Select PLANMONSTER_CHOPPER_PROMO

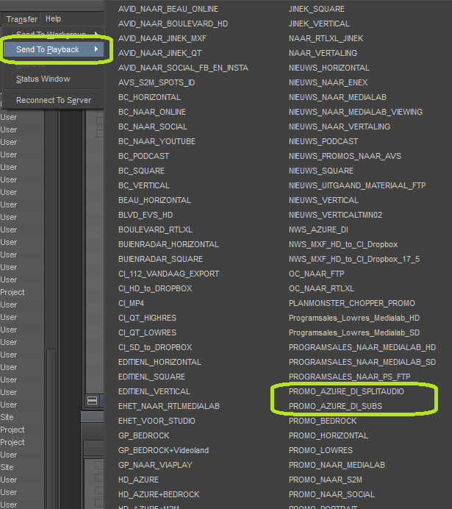[352, 303]
